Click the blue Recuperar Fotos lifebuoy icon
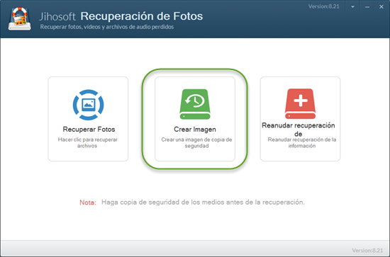The image size is (390, 257). click(x=89, y=105)
